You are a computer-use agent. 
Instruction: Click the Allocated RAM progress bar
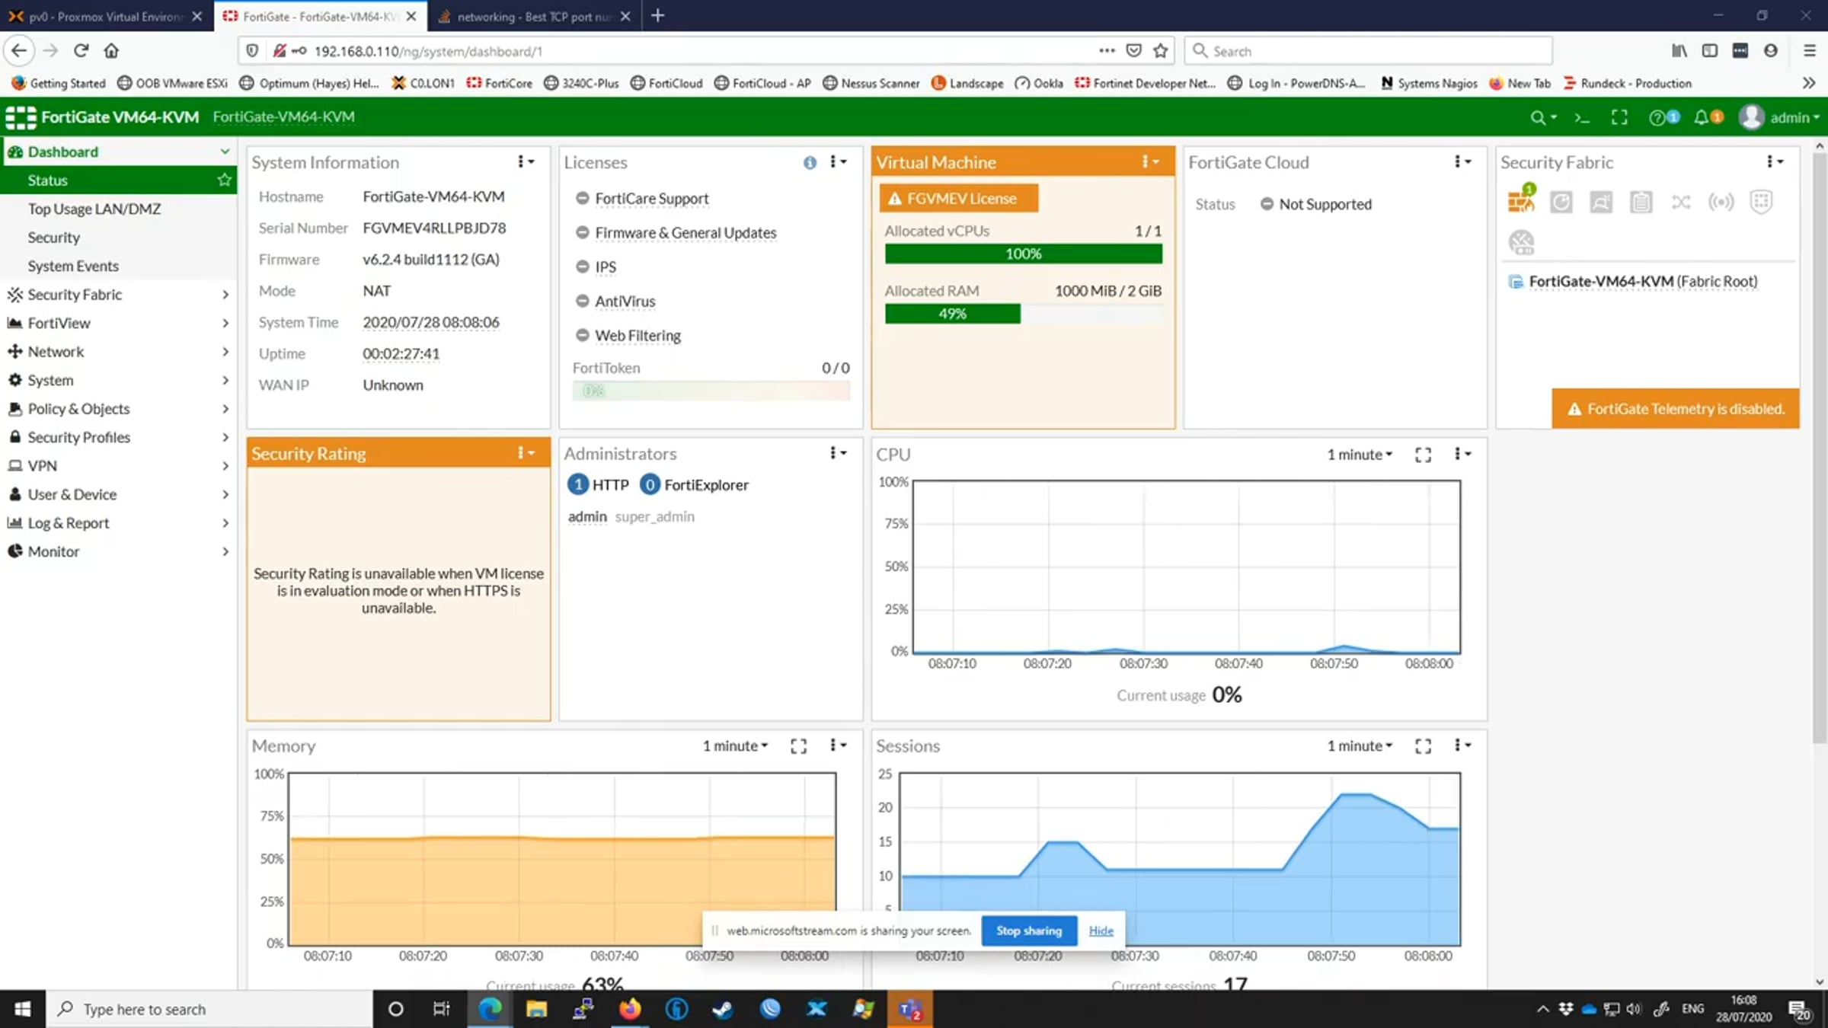pyautogui.click(x=1023, y=314)
